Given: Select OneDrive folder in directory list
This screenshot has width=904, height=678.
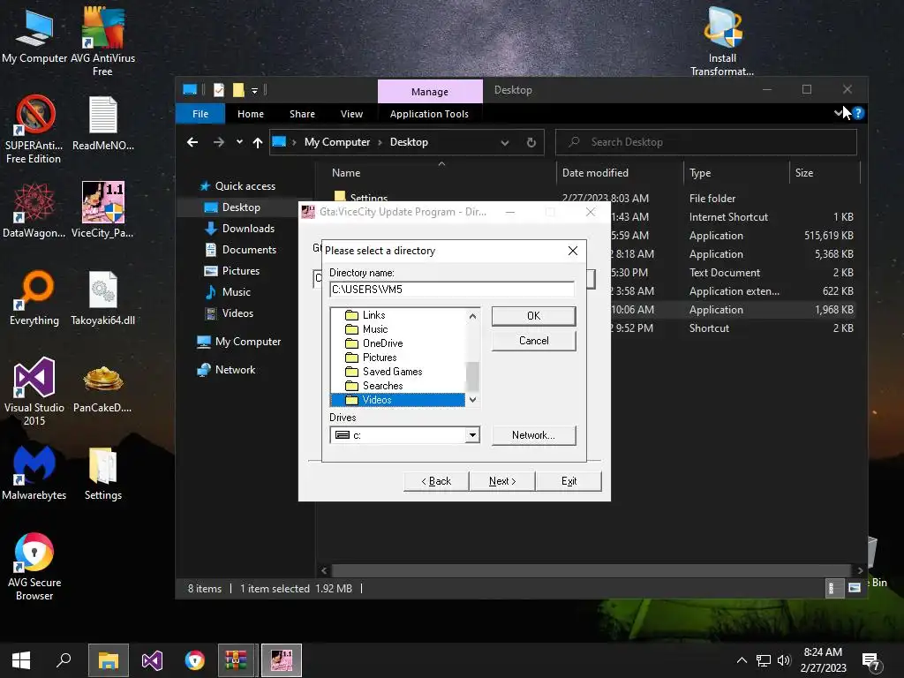Looking at the screenshot, I should 398,343.
